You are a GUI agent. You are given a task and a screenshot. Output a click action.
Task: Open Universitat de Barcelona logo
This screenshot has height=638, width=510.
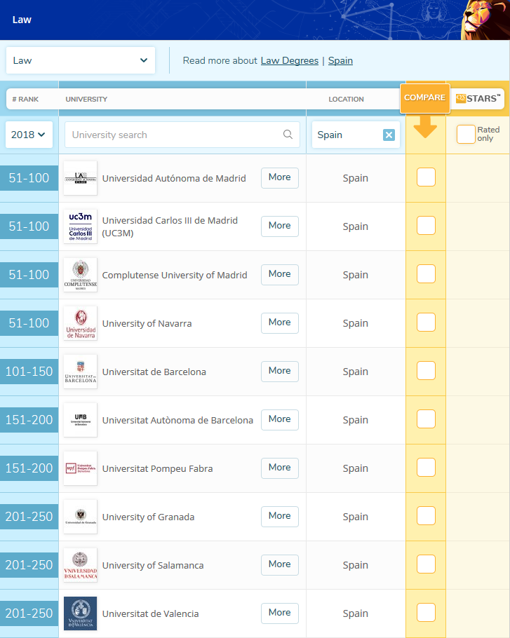point(80,372)
